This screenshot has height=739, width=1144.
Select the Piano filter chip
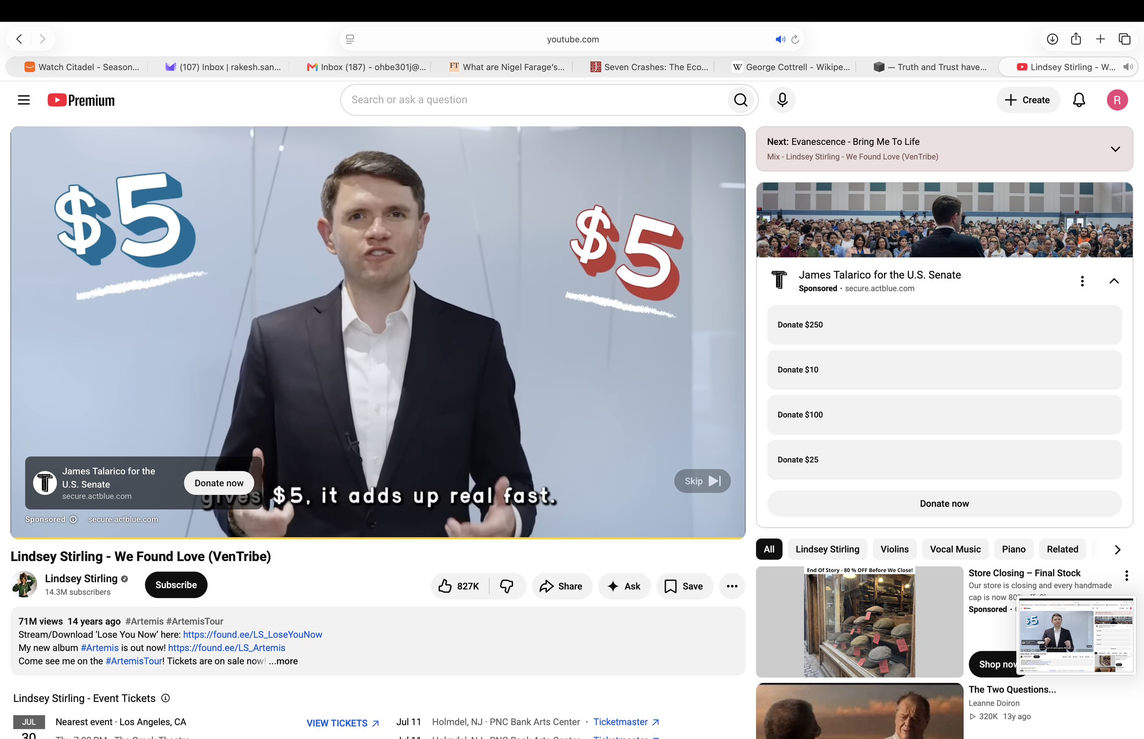[x=1014, y=550]
